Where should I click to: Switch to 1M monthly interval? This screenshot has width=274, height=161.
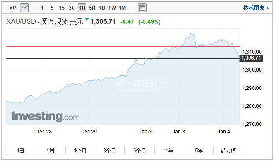coord(122,8)
